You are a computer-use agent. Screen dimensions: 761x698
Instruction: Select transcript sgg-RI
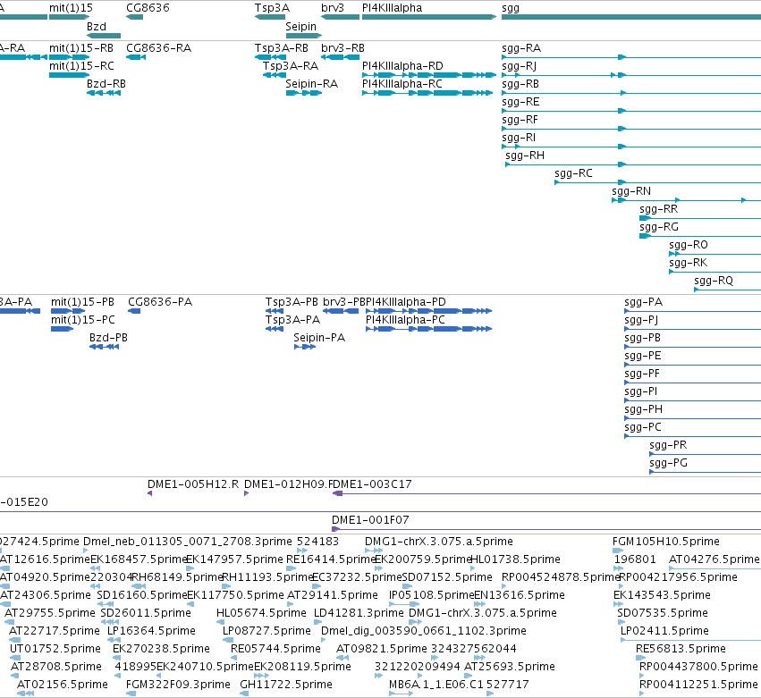pyautogui.click(x=631, y=147)
